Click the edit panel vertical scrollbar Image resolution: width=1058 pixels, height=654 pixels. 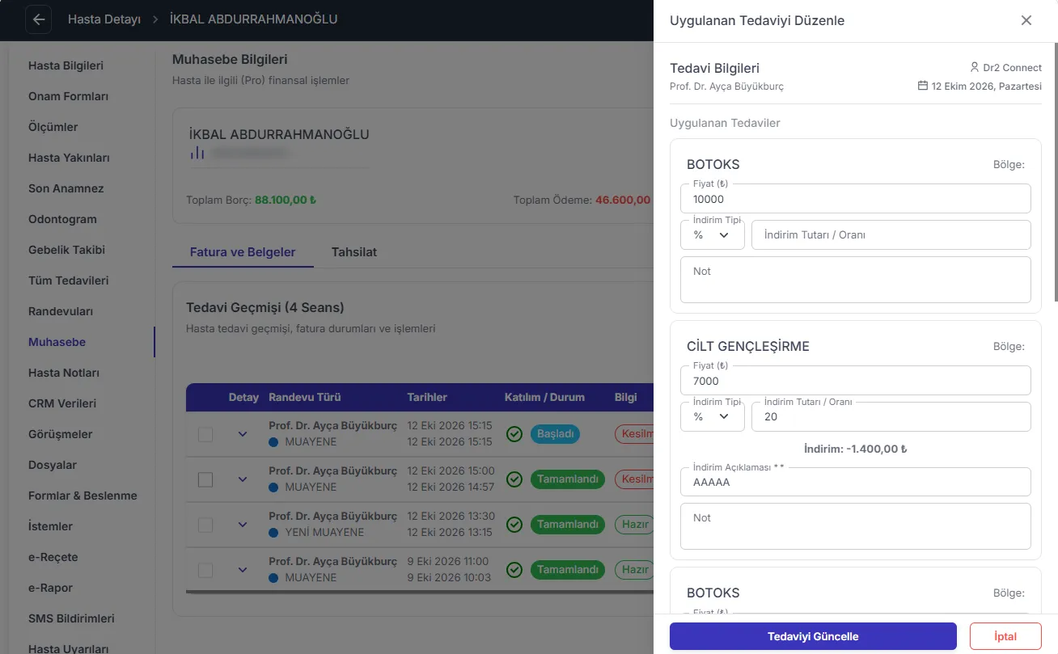(1055, 172)
